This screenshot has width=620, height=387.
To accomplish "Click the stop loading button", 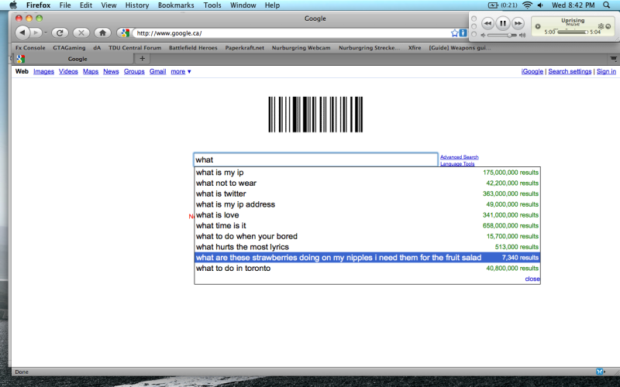I will pos(81,33).
